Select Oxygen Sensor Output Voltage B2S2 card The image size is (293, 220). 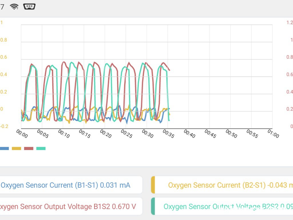click(x=222, y=206)
